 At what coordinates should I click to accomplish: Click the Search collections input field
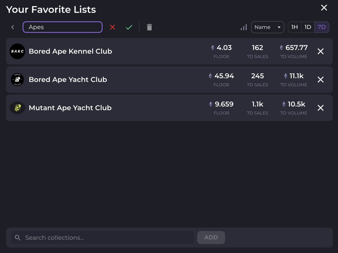click(x=103, y=238)
